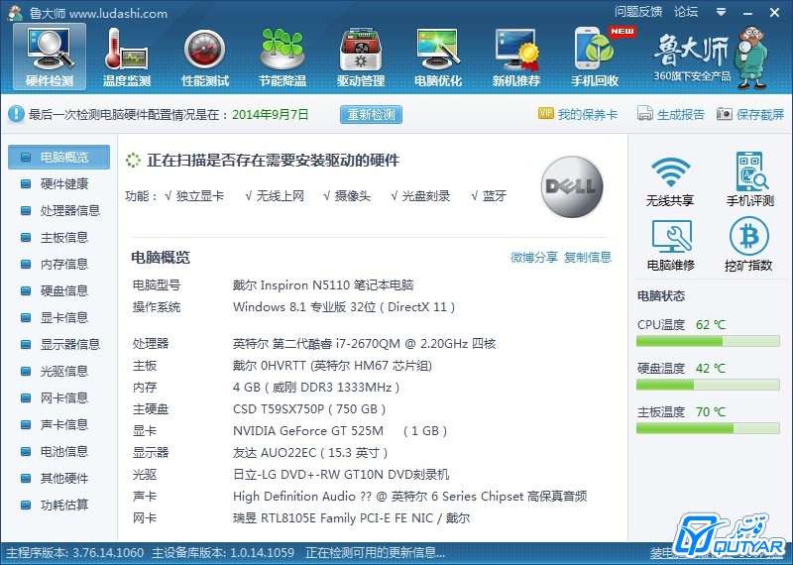
Task: Click 复制信息 copy info link
Action: click(x=588, y=258)
